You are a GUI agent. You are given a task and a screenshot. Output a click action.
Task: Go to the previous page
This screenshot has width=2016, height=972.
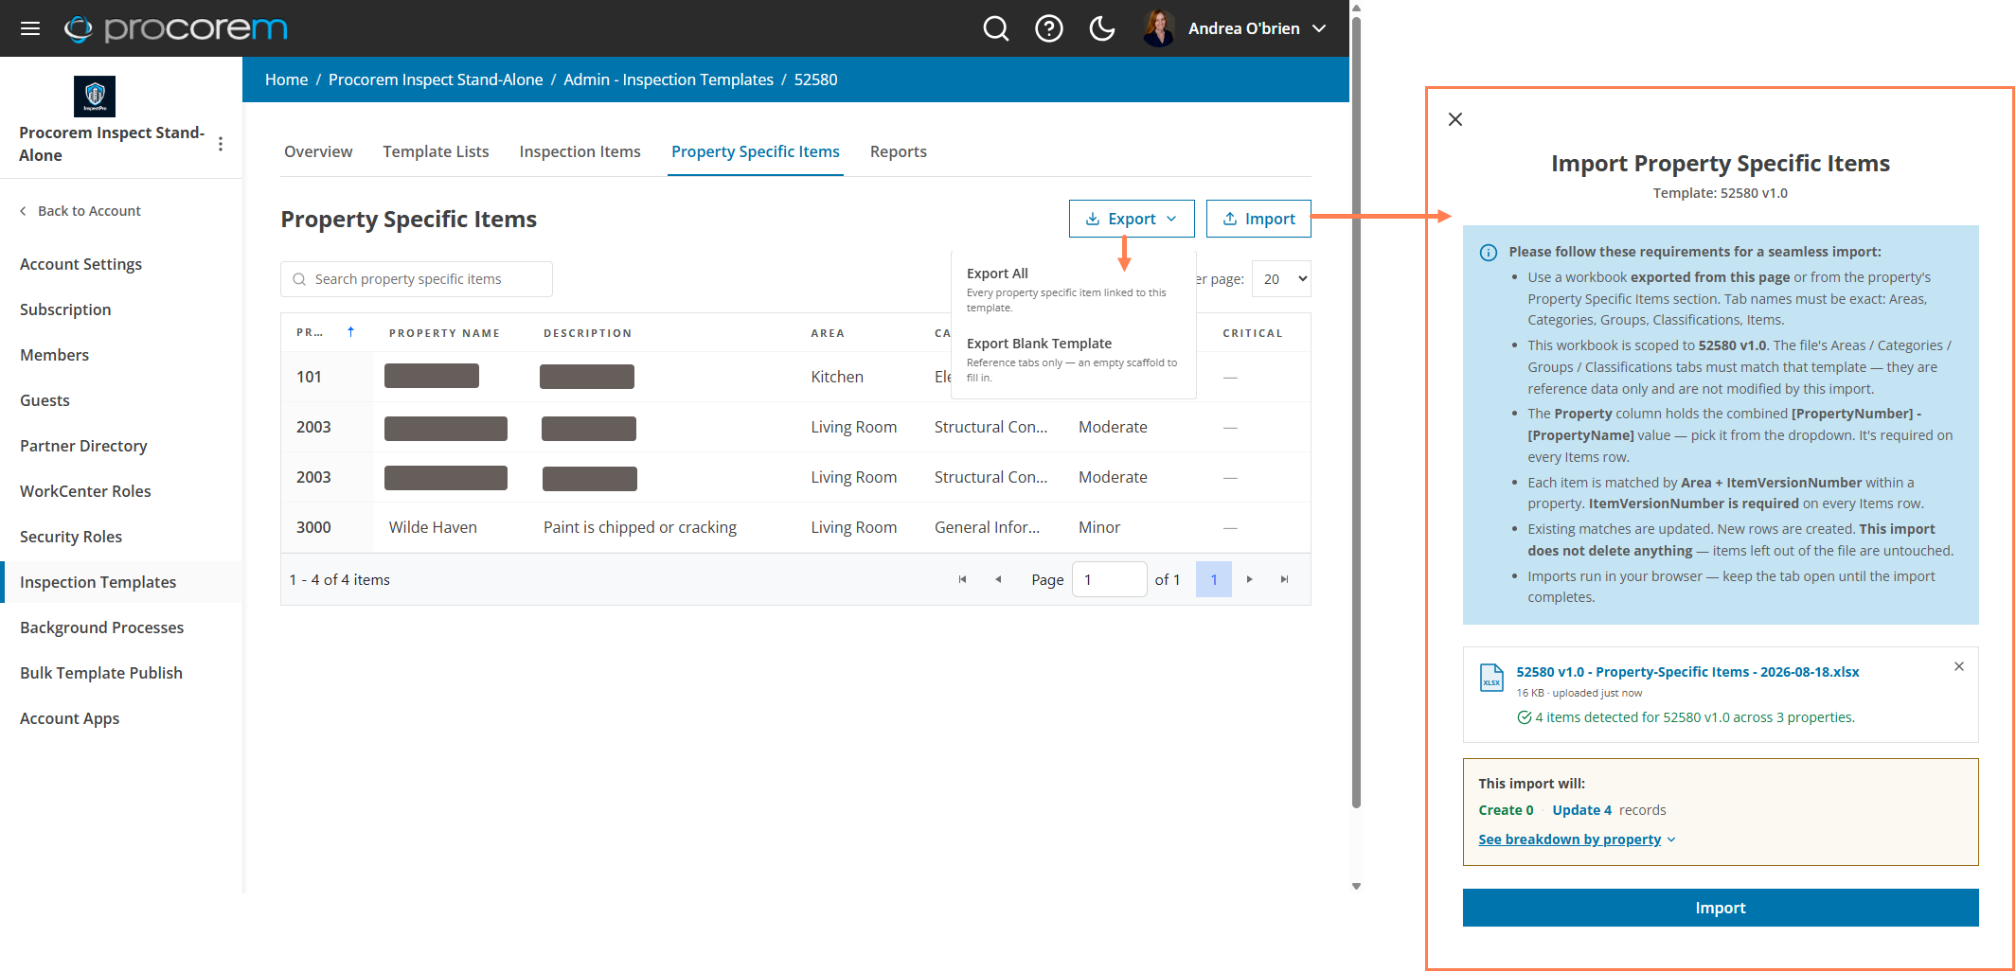pos(997,579)
